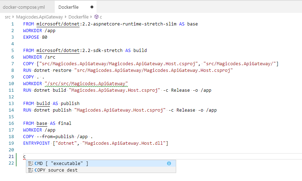Open the src breadcrumb folder
302x181 pixels.
8,17
